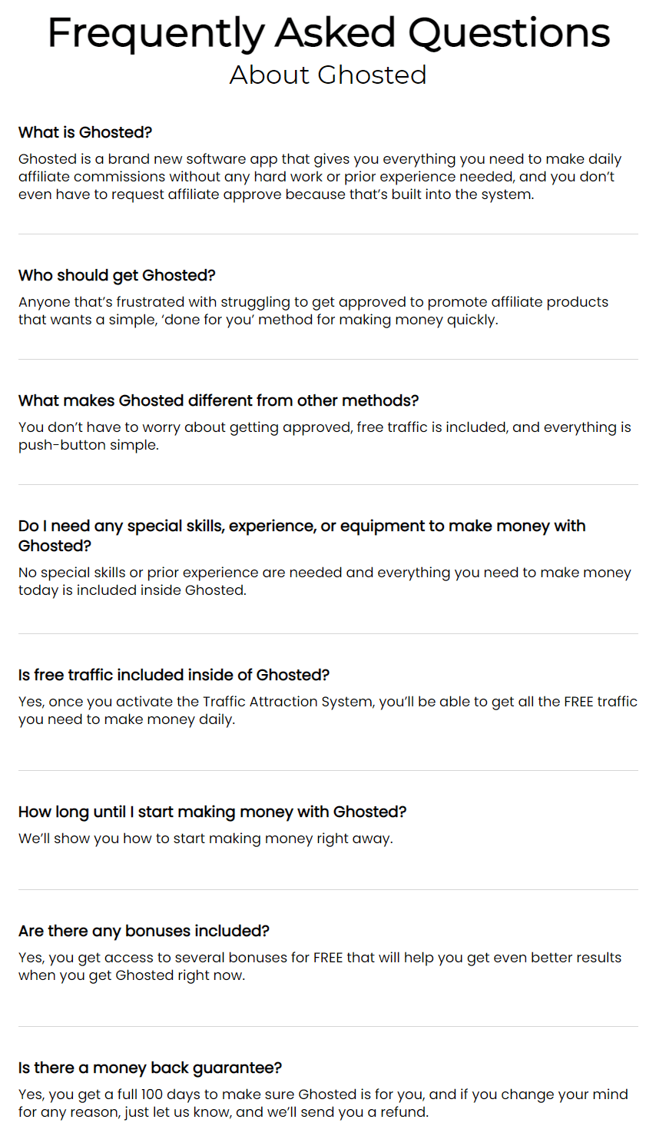Select the 'About Ghosted' subtitle
656x1136 pixels.
coord(328,75)
